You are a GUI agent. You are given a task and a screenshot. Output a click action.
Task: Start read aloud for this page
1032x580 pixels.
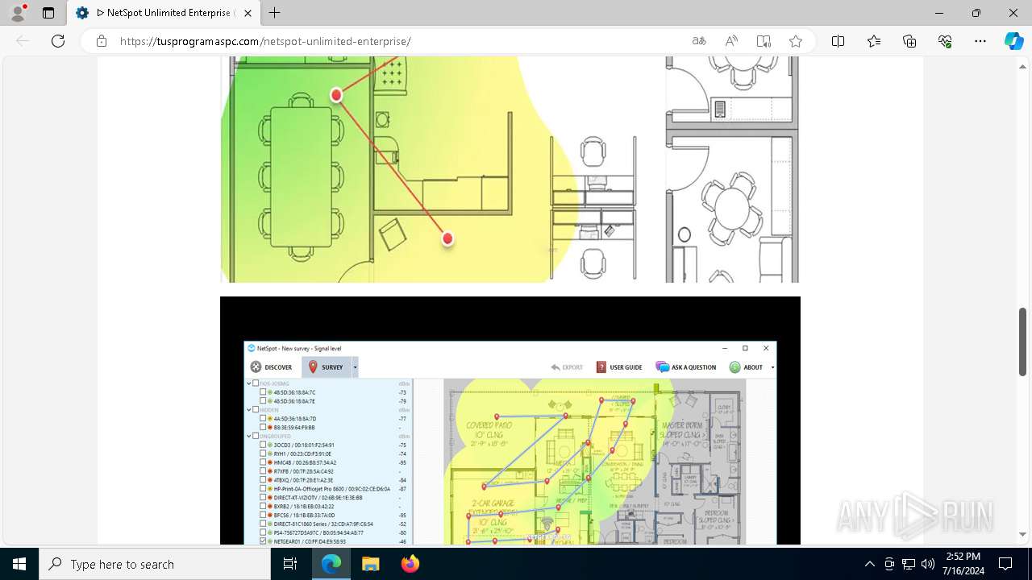pyautogui.click(x=731, y=41)
